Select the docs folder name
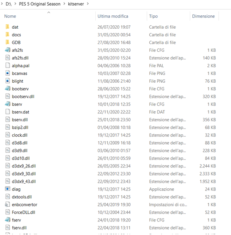Image resolution: width=231 pixels, height=235 pixels. pos(16,35)
